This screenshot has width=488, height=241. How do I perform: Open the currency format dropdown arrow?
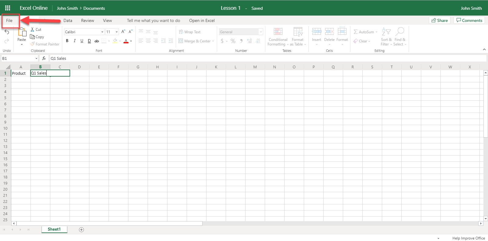coord(227,41)
